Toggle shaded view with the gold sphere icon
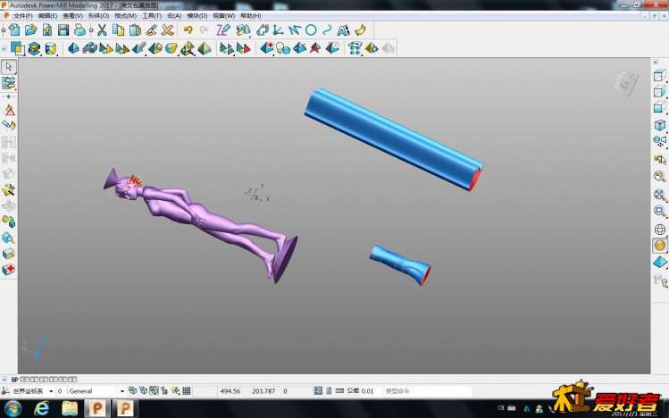 click(659, 246)
